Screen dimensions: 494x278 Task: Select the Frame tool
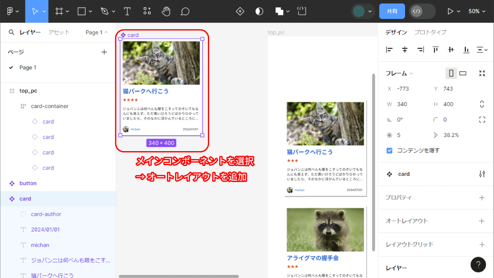[x=59, y=11]
